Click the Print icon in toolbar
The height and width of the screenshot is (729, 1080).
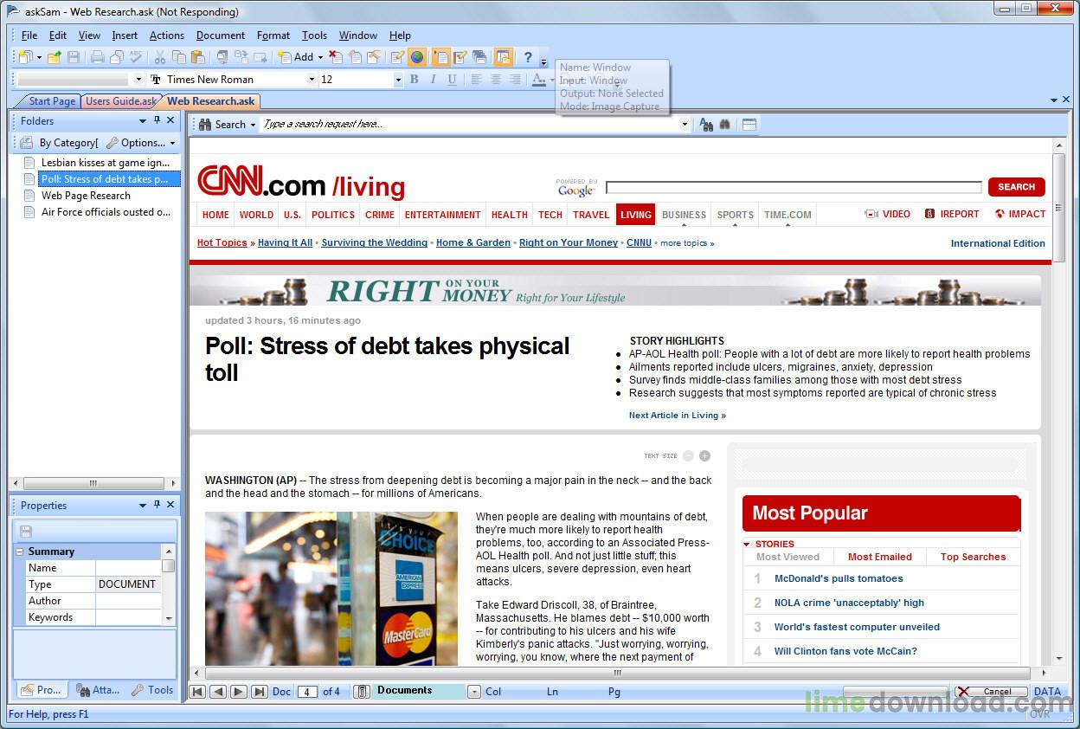[98, 57]
